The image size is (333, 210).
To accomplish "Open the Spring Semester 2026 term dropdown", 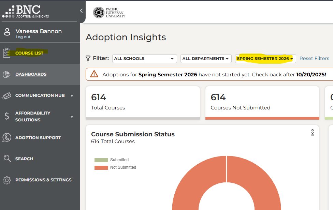I will pos(265,59).
